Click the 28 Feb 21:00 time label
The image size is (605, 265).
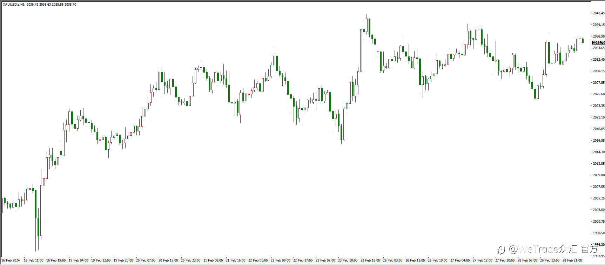572,260
